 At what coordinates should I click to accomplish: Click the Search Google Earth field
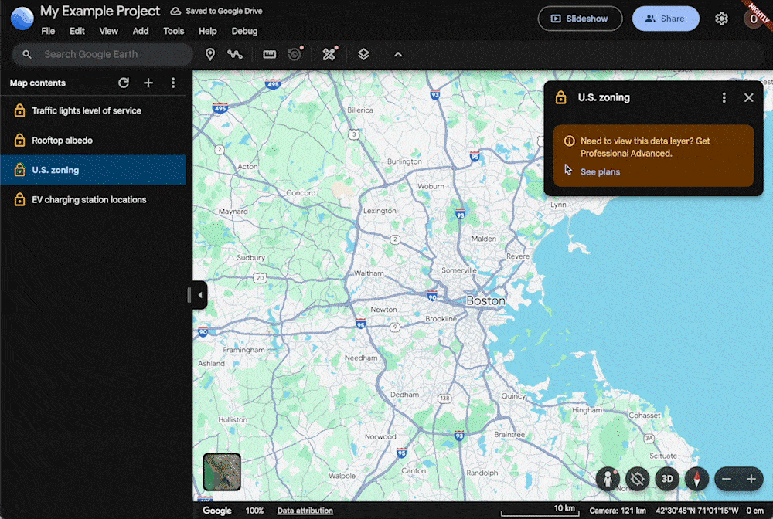coord(103,54)
